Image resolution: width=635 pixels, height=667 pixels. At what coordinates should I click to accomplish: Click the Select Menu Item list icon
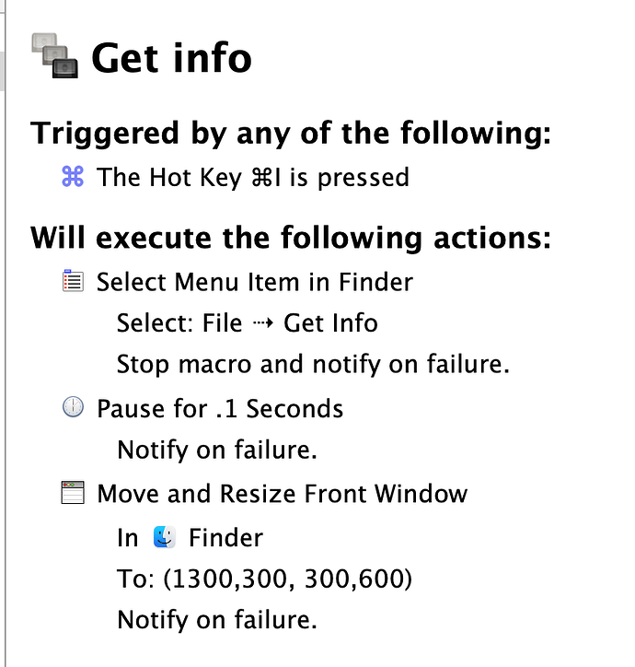(x=73, y=281)
